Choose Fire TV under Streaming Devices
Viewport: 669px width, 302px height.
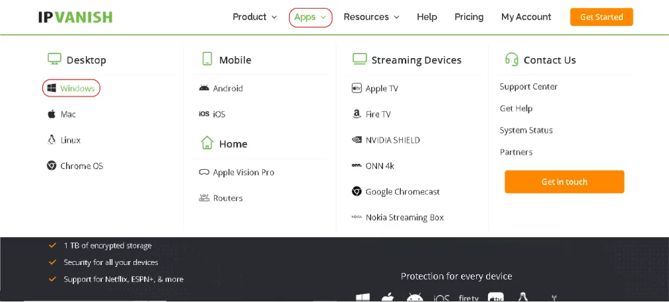(378, 114)
